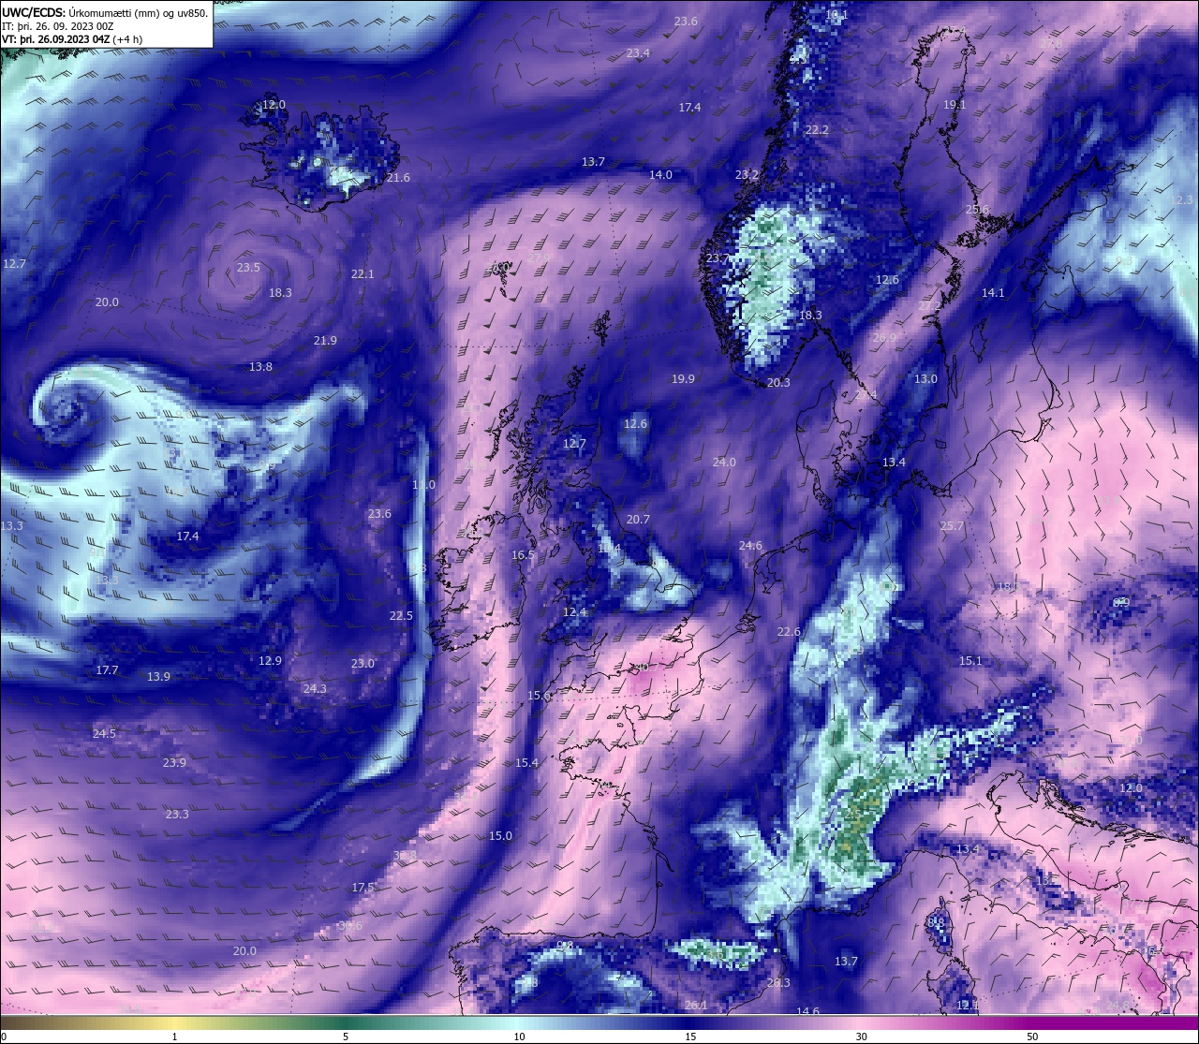Click the 24.0 value label
The height and width of the screenshot is (1044, 1199).
724,463
